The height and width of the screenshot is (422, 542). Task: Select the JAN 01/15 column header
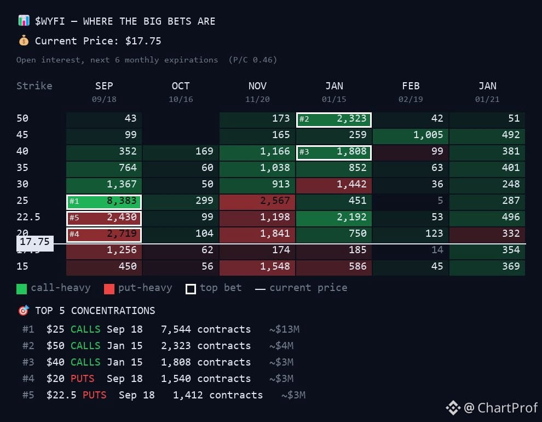tap(334, 92)
